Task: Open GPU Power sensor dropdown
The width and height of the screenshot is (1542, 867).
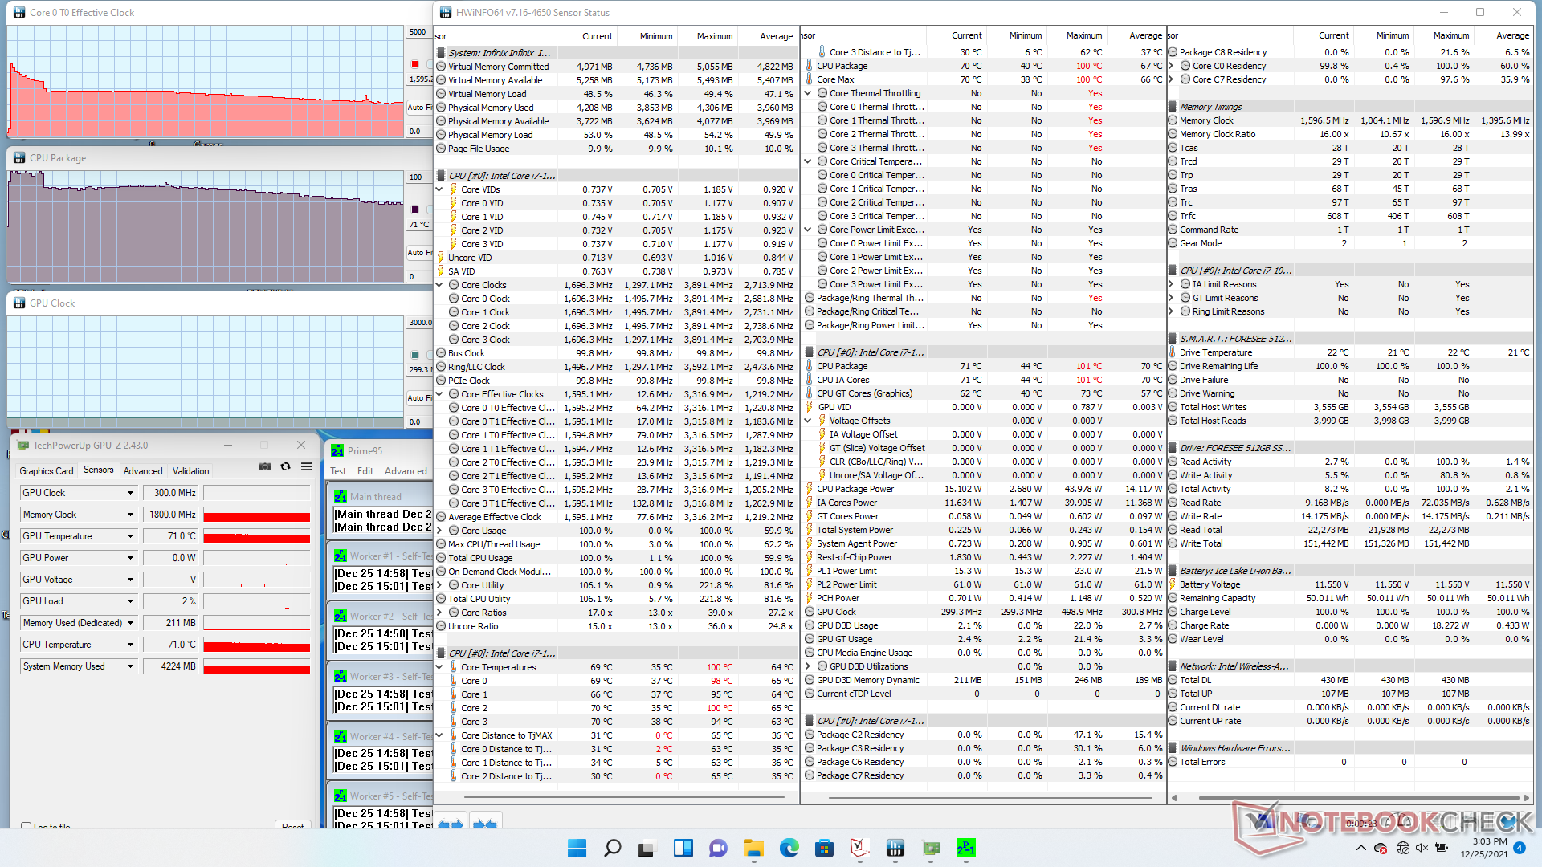Action: point(130,558)
